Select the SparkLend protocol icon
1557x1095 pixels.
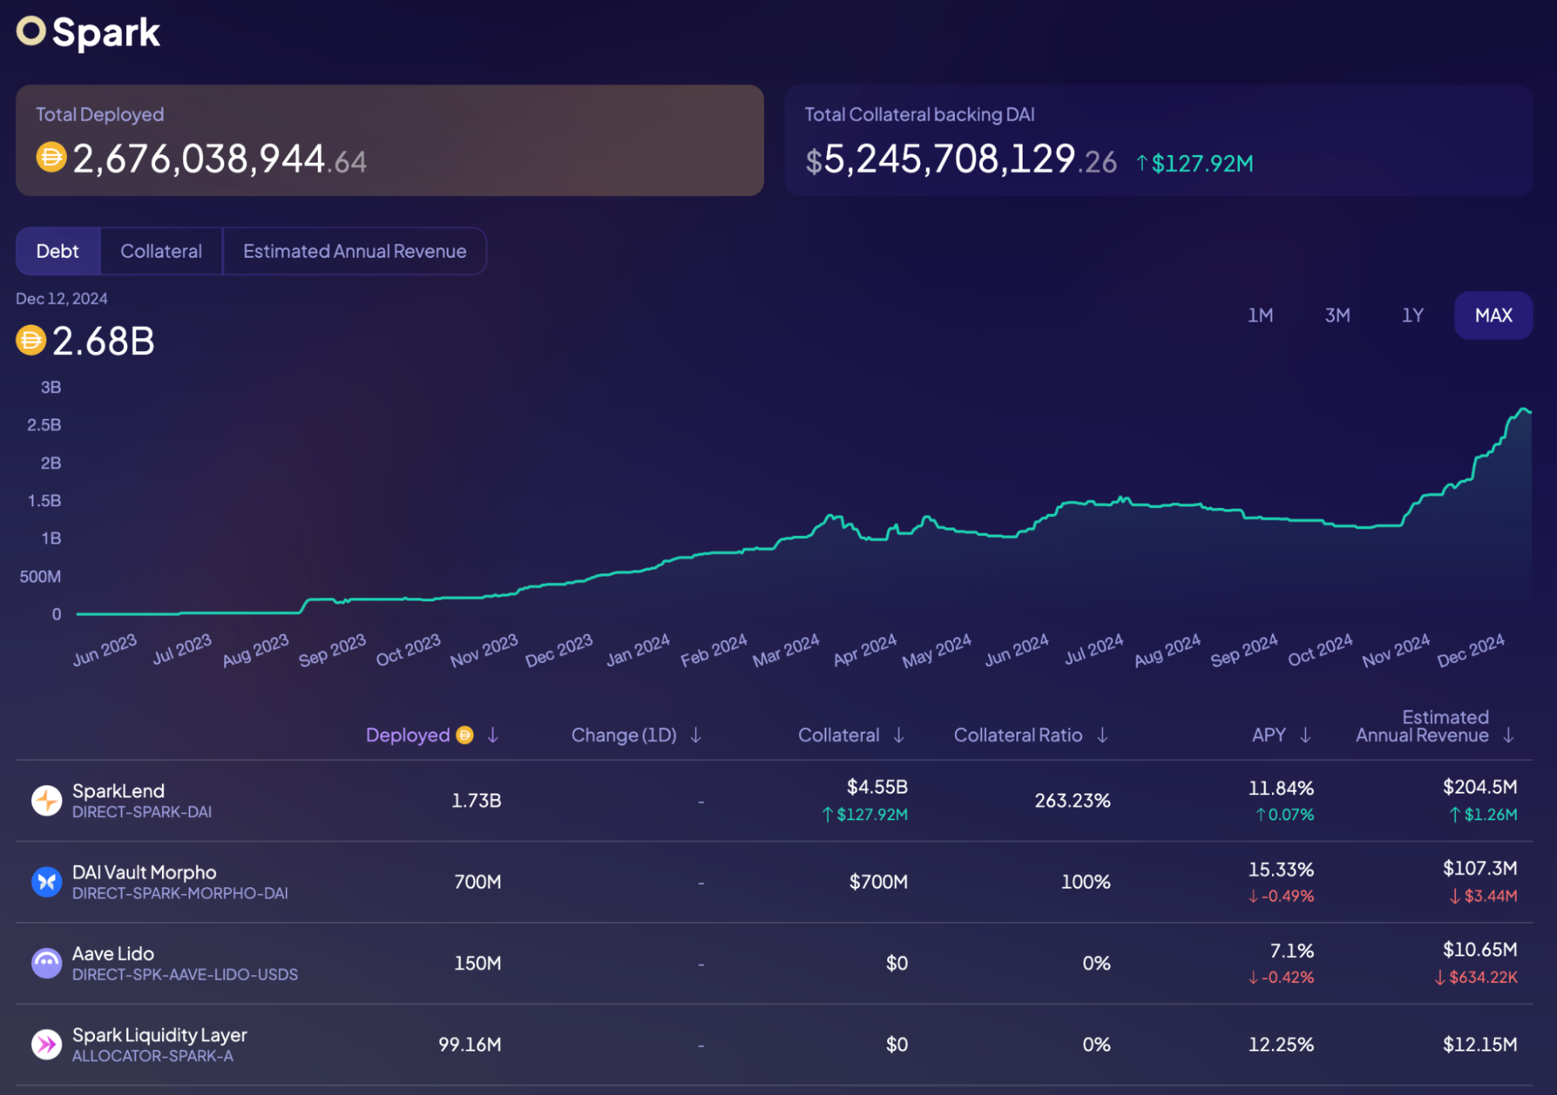[46, 800]
